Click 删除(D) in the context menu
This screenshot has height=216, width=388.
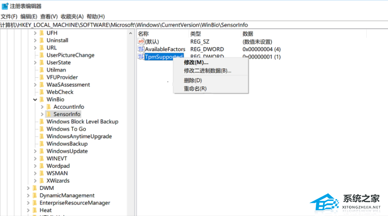[x=193, y=80]
